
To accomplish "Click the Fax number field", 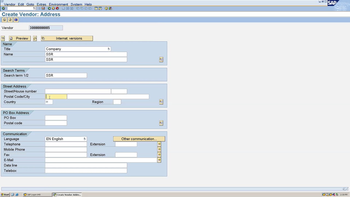I will pos(66,155).
